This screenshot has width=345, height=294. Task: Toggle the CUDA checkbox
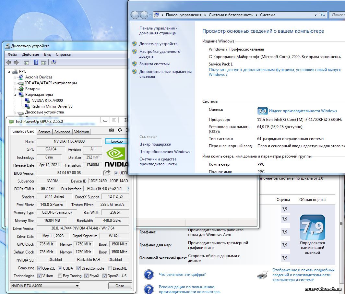[60, 268]
